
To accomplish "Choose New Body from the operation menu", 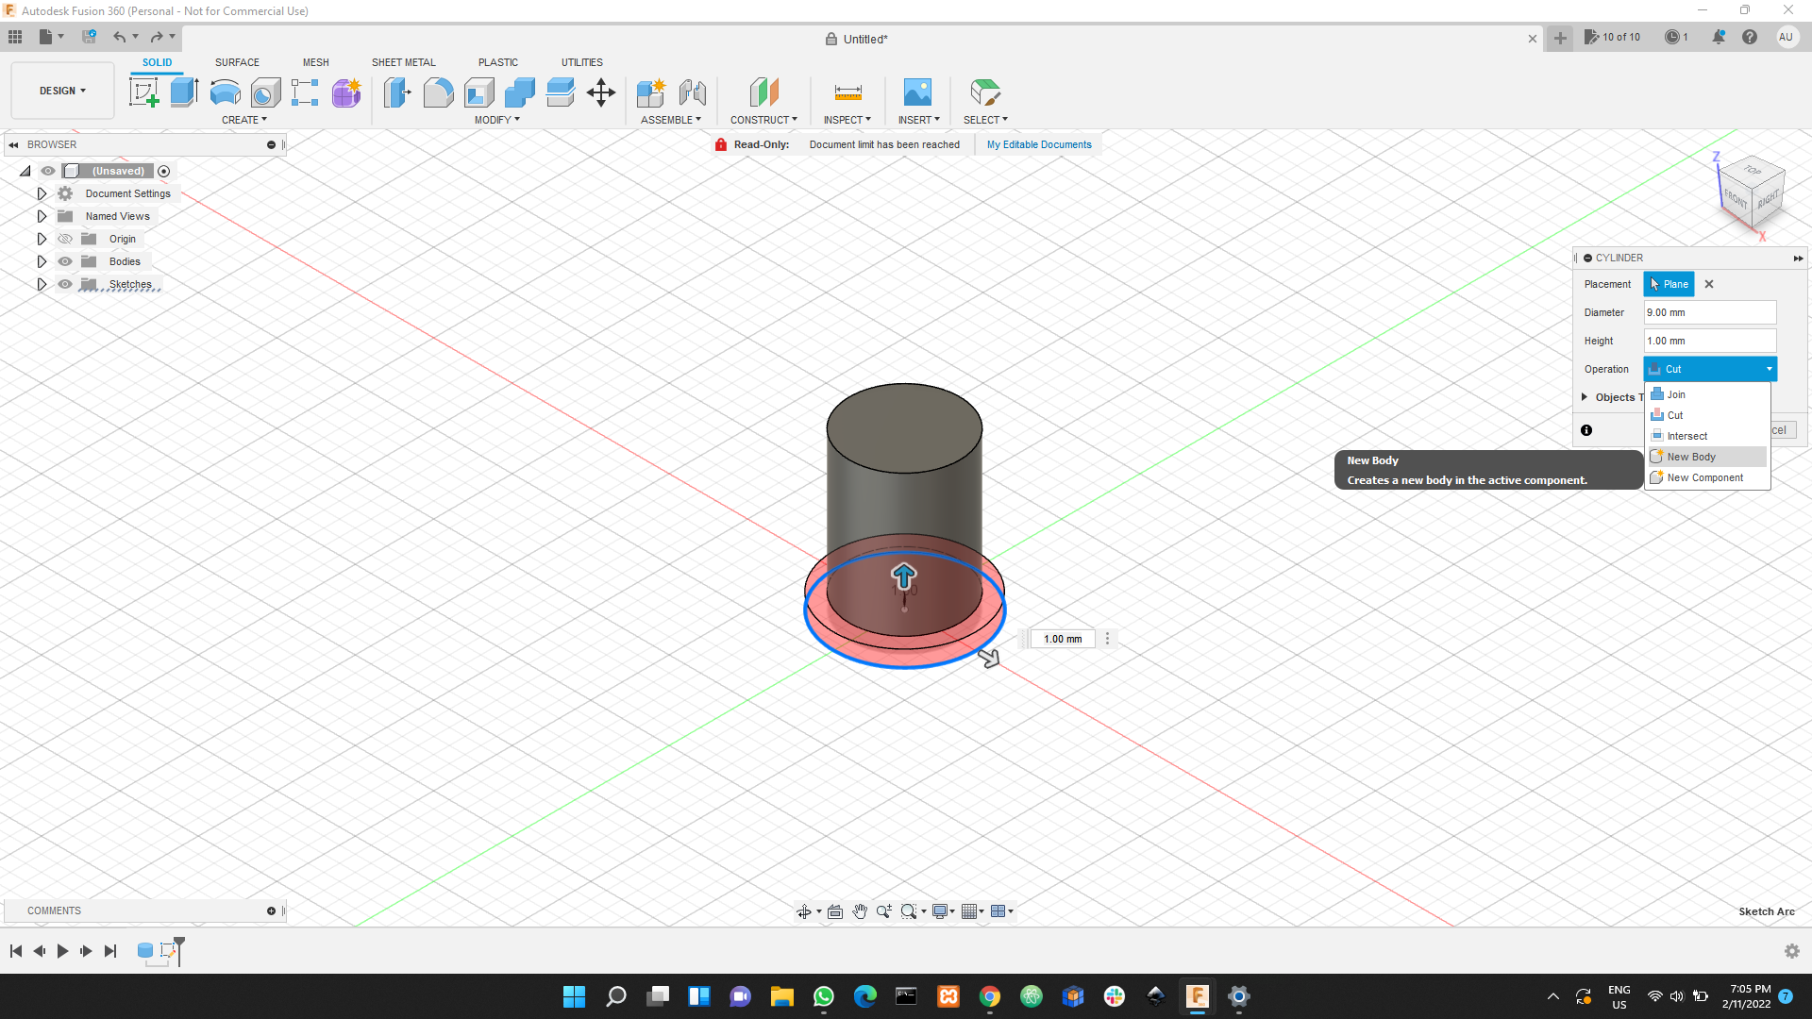I will point(1691,456).
